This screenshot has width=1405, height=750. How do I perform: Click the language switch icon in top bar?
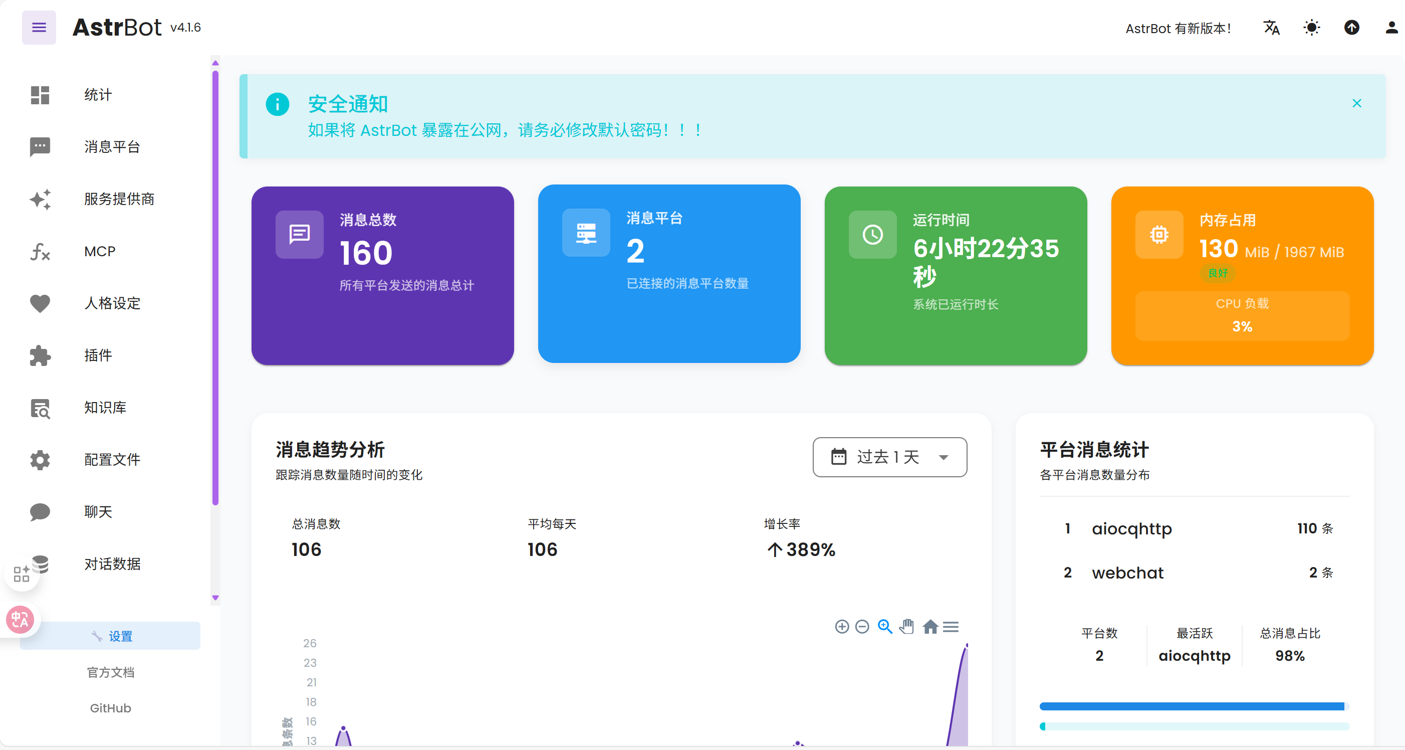click(1271, 27)
